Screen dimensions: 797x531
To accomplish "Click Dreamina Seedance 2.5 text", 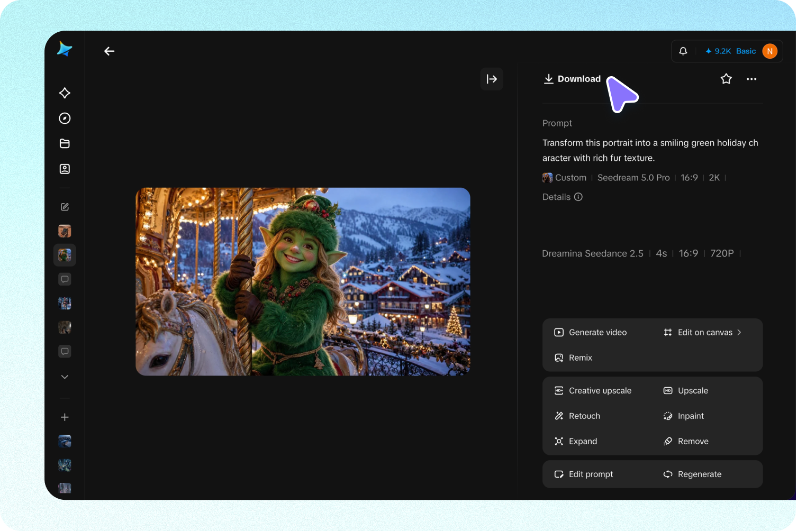I will tap(593, 254).
